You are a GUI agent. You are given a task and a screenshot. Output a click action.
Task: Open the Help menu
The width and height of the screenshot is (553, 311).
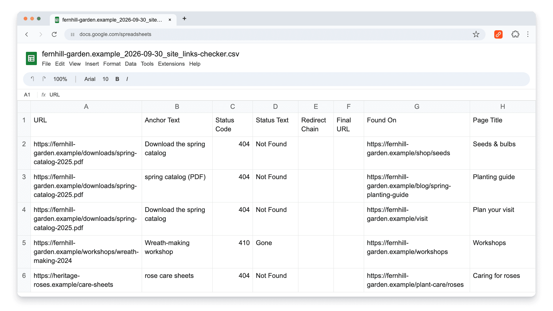[x=195, y=64]
